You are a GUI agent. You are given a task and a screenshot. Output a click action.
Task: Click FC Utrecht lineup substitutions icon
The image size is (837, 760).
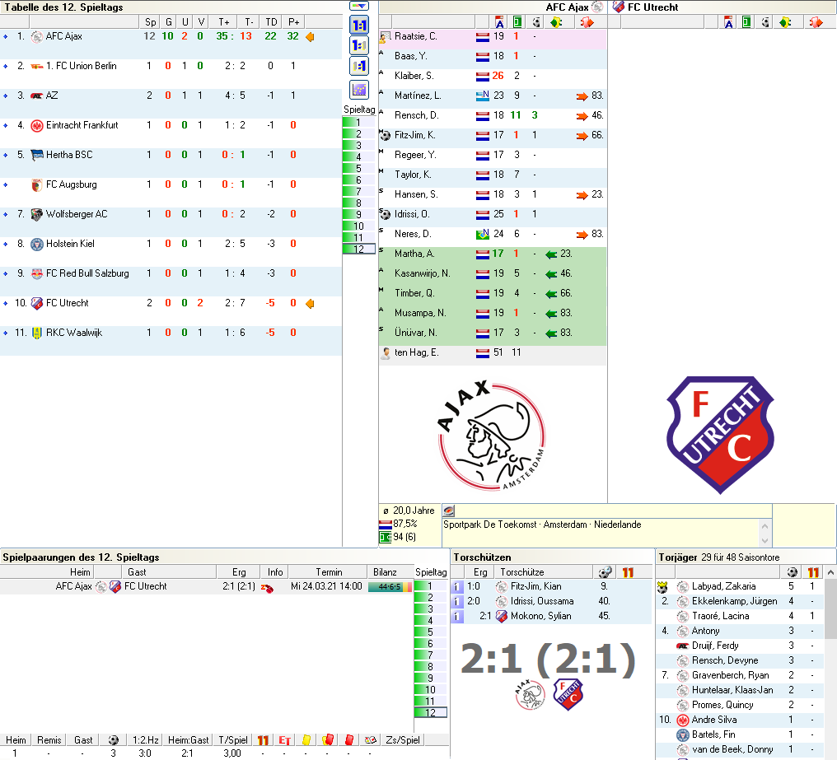pyautogui.click(x=816, y=22)
